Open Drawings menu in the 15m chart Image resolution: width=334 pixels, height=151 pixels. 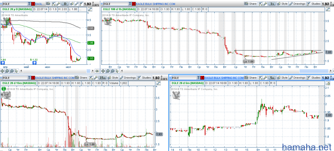pos(128,78)
